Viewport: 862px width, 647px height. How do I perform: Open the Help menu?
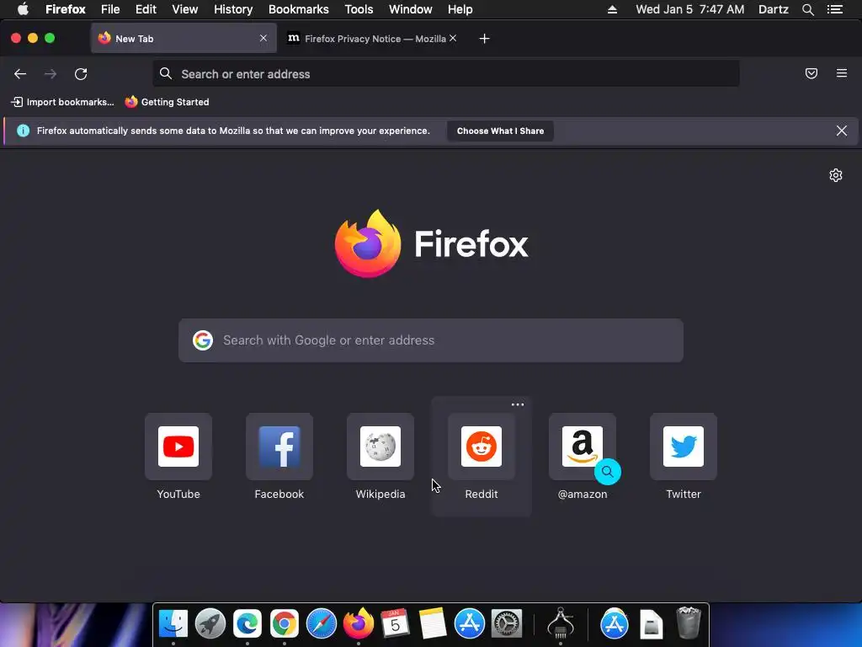pyautogui.click(x=460, y=9)
